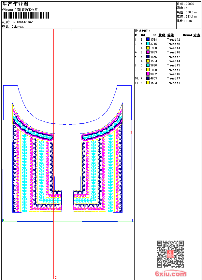Click the QR code at lower right
This screenshot has width=202, height=280.
tap(170, 254)
